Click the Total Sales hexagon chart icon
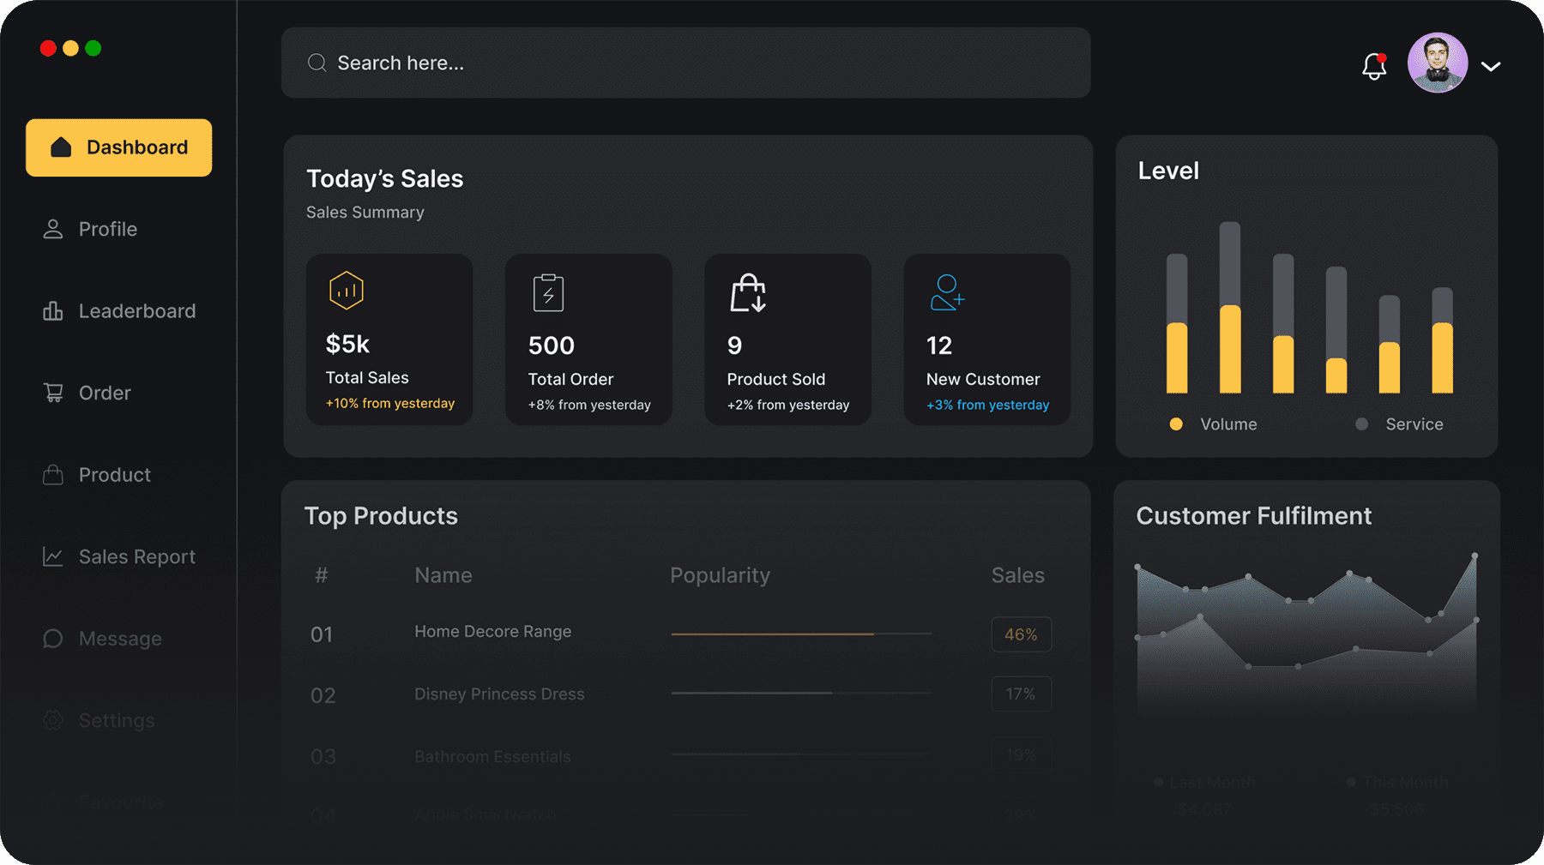Viewport: 1544px width, 865px height. (347, 291)
